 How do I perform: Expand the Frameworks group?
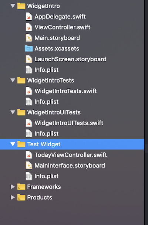click(x=13, y=187)
